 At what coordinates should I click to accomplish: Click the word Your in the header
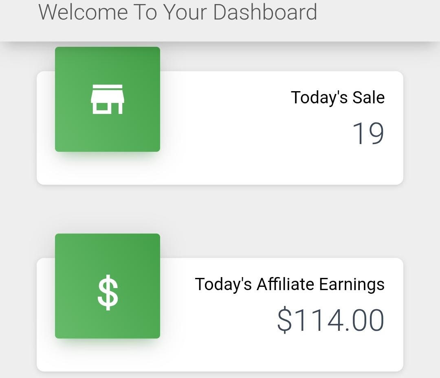186,12
